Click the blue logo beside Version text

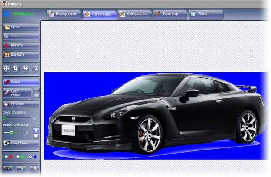(7, 13)
